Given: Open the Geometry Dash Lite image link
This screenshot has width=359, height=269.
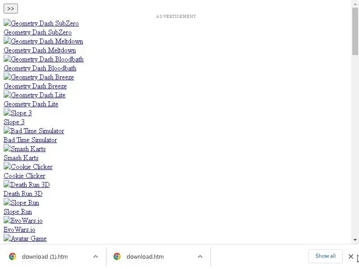Looking at the screenshot, I should point(35,95).
